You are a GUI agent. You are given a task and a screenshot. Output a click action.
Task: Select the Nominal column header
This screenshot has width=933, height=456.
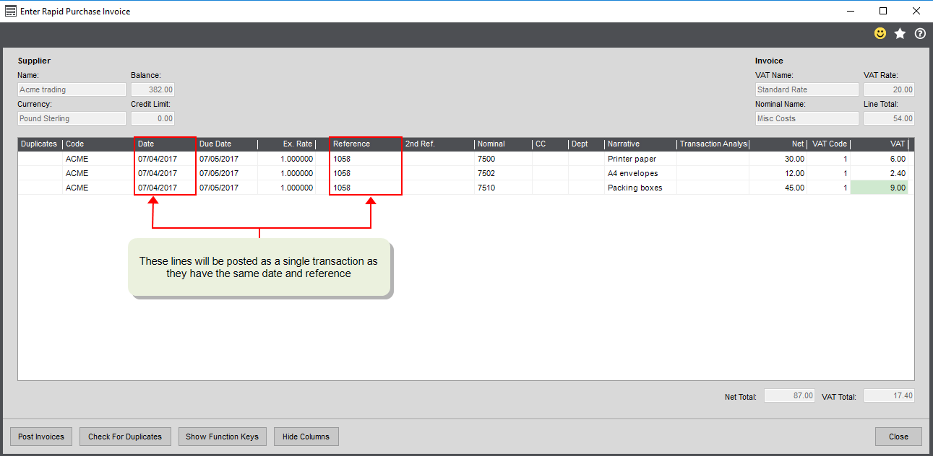[502, 144]
